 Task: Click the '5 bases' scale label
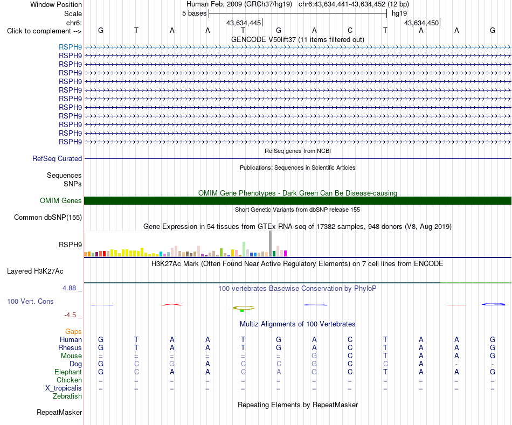pos(194,13)
